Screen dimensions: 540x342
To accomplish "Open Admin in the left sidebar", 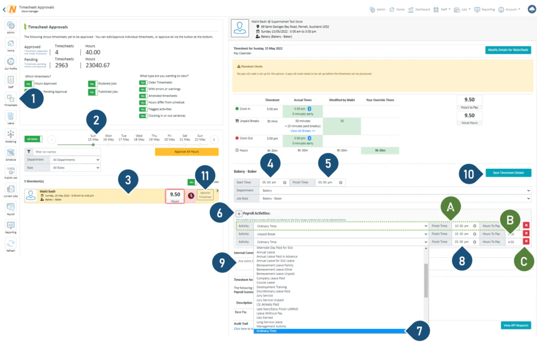I will coord(11,25).
